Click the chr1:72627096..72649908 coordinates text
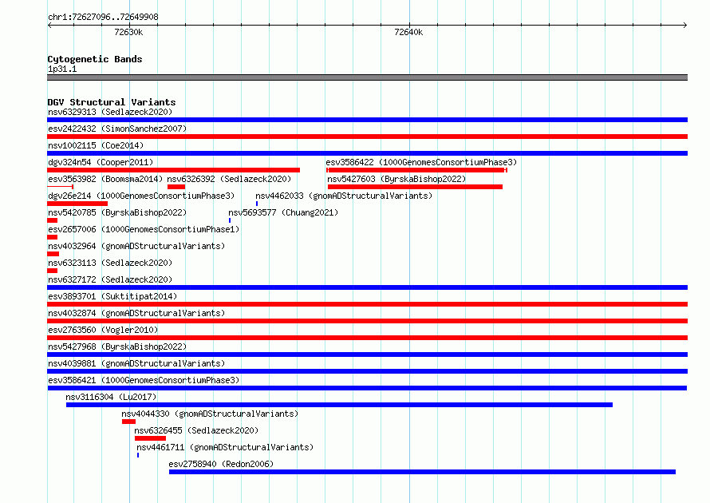Image resolution: width=710 pixels, height=503 pixels. [103, 17]
